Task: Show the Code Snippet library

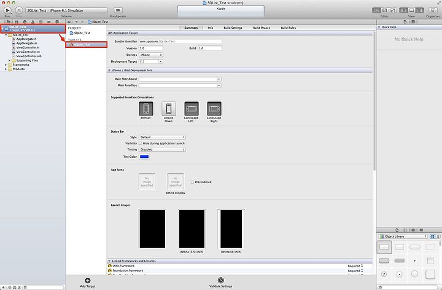Action: [x=405, y=230]
